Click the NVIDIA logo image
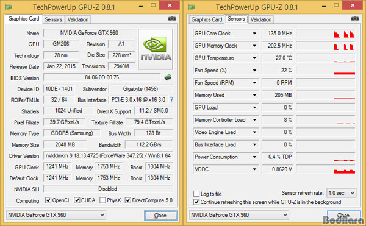366x226 pixels. click(x=156, y=49)
